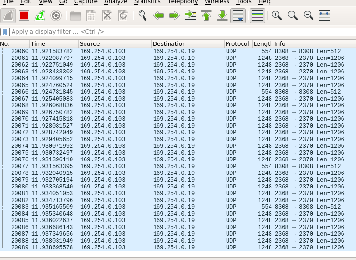Viewport: 356px width, 260px height.
Task: Select packet number 20070
Action: 178,119
